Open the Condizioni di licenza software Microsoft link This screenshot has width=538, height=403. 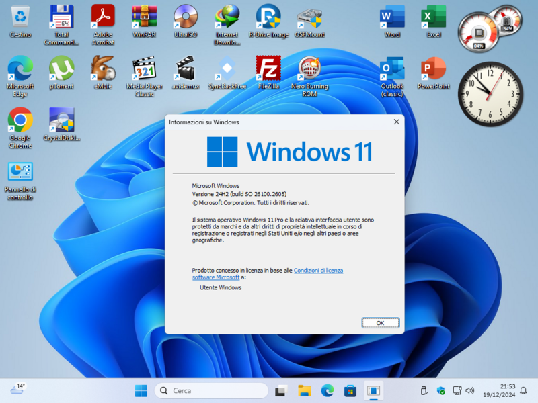point(318,271)
